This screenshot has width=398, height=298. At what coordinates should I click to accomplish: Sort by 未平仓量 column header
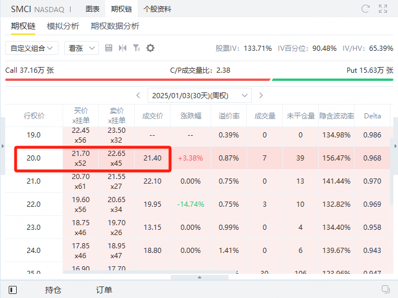[x=301, y=116]
